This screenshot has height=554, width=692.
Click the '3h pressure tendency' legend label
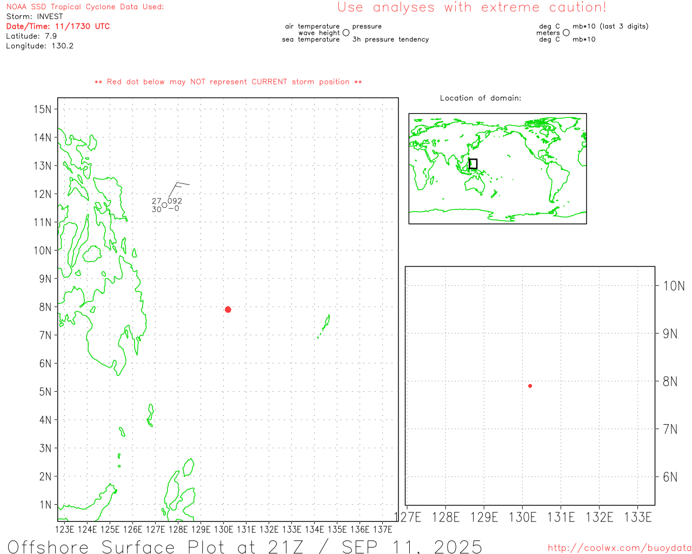[390, 39]
